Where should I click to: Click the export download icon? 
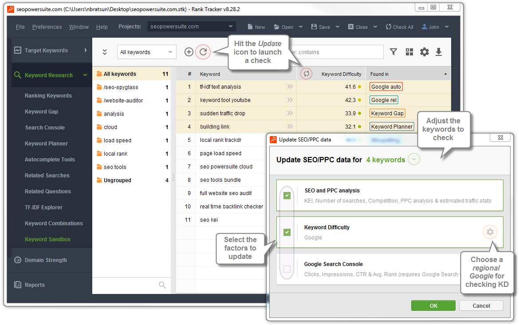[x=439, y=52]
